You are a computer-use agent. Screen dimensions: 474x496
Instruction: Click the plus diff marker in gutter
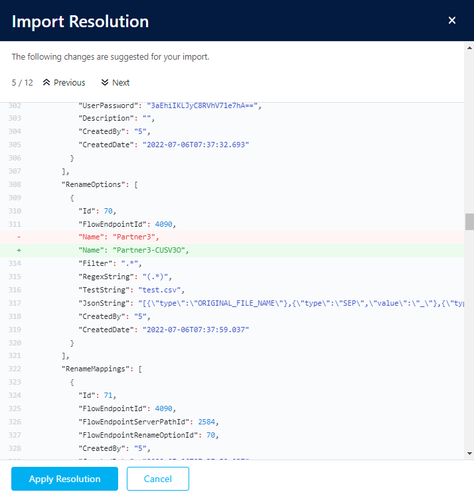click(19, 250)
